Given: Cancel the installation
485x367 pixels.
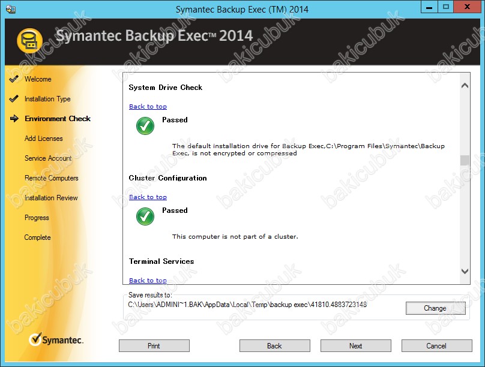Looking at the screenshot, I should click(x=437, y=345).
